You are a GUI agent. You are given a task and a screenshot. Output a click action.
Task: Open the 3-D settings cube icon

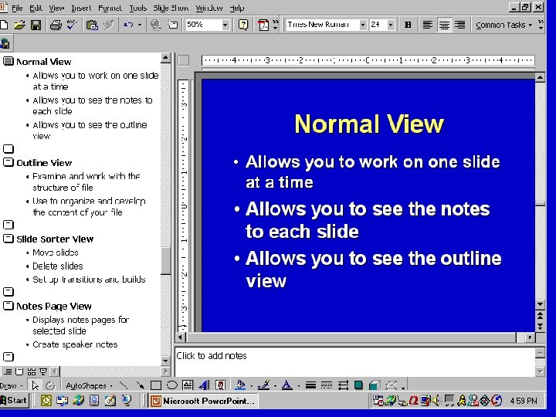pos(375,385)
